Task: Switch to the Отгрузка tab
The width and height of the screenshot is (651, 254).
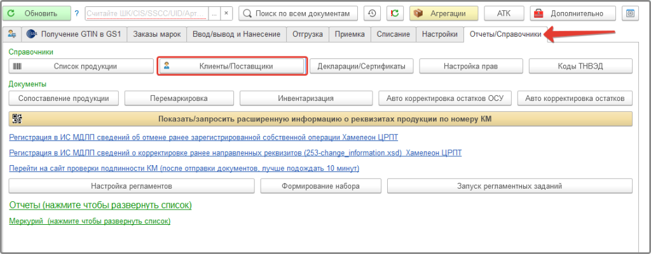Action: pos(308,34)
